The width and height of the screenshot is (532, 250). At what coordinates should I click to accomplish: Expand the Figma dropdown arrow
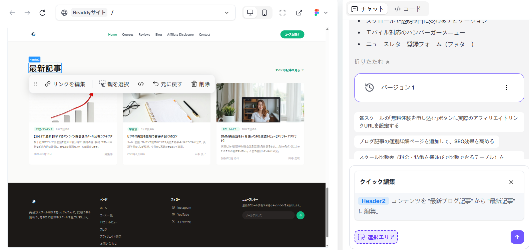(x=326, y=13)
